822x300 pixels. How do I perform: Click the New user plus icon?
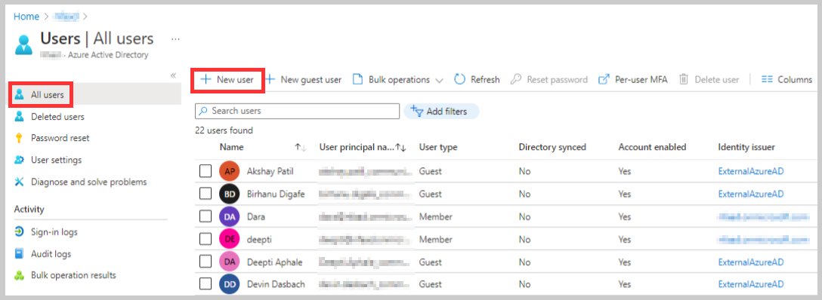(x=206, y=79)
